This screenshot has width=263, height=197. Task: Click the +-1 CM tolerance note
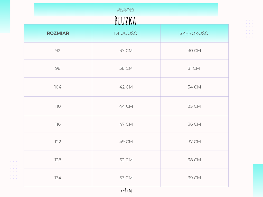tap(126, 191)
